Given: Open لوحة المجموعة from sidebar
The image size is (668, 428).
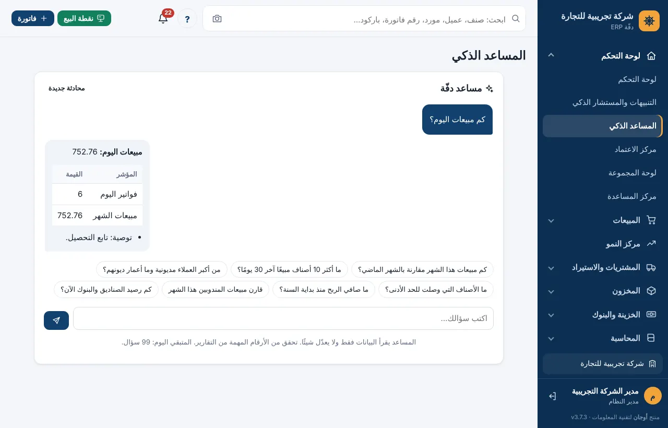Looking at the screenshot, I should (603, 173).
